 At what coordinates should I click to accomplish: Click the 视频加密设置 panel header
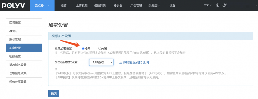pyautogui.click(x=151, y=36)
